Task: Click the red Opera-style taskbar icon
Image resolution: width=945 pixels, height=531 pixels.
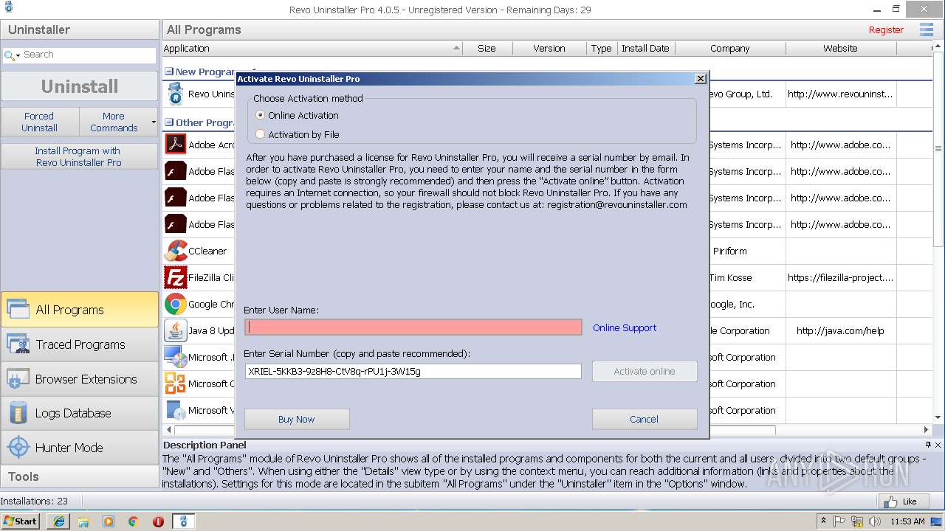Action: [x=158, y=521]
